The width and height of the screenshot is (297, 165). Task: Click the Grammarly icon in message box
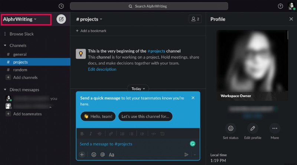(192, 144)
